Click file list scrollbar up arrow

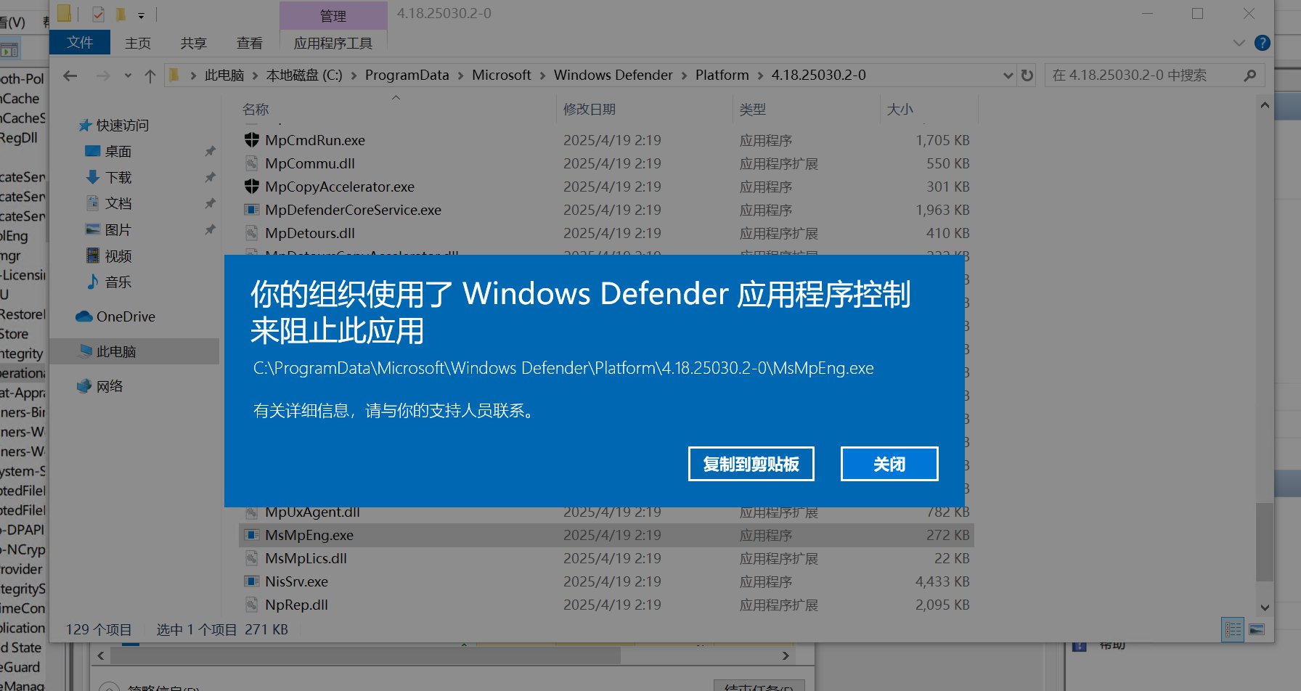1265,105
